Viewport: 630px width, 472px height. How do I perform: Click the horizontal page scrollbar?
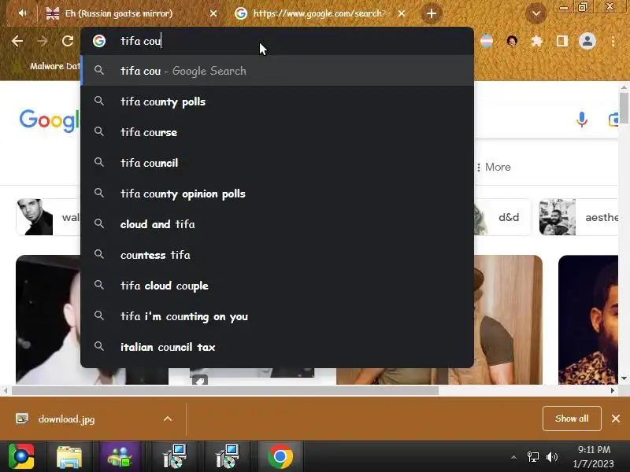(225, 390)
